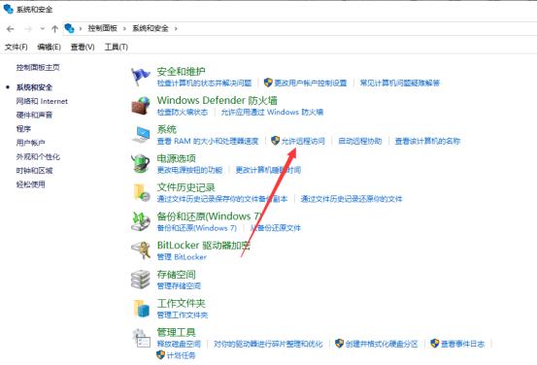Click 查看该计算机的名称 link

tap(427, 141)
